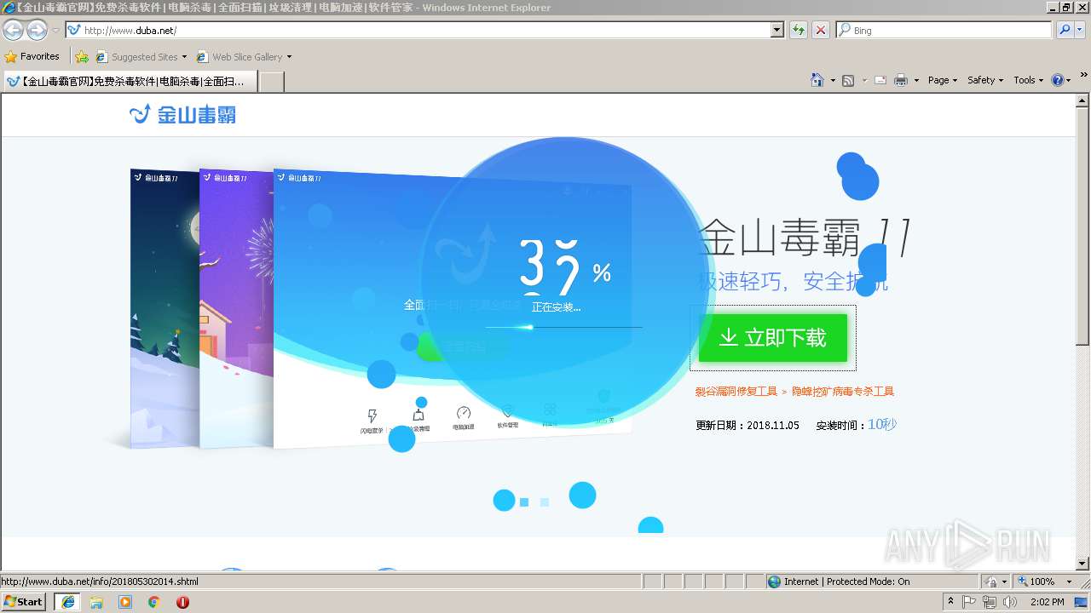This screenshot has width=1091, height=613.
Task: Open the Page menu
Action: coord(942,80)
